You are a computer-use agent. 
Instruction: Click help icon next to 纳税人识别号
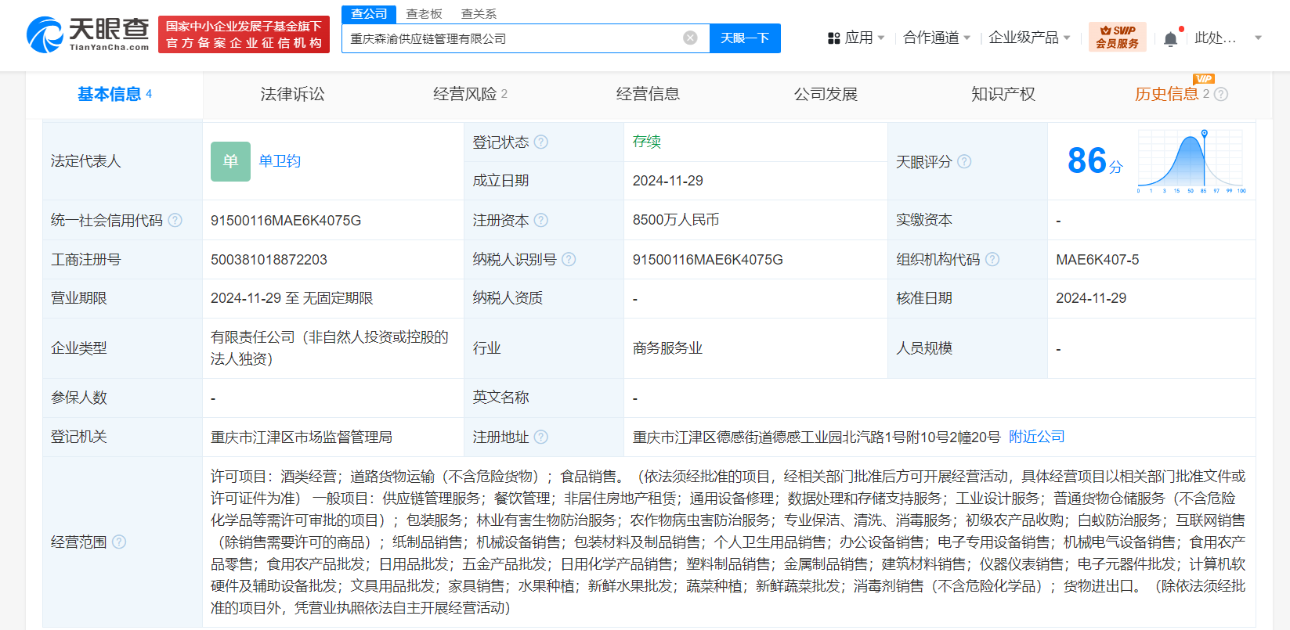569,259
